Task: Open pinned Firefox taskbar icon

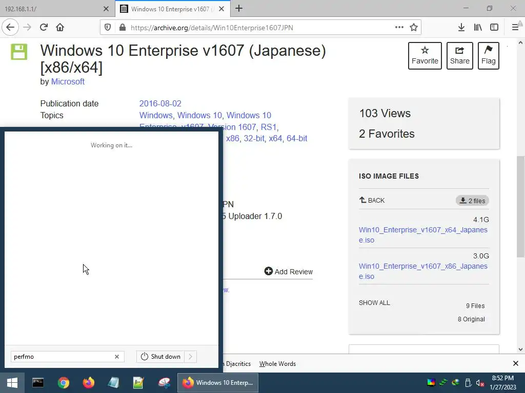Action: point(88,383)
